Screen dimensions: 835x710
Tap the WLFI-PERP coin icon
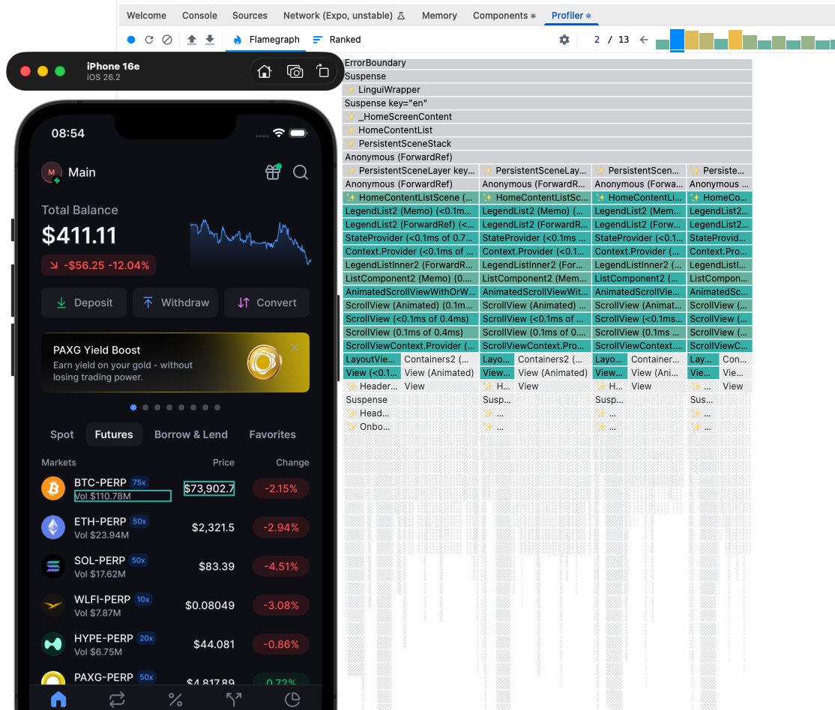(x=53, y=605)
